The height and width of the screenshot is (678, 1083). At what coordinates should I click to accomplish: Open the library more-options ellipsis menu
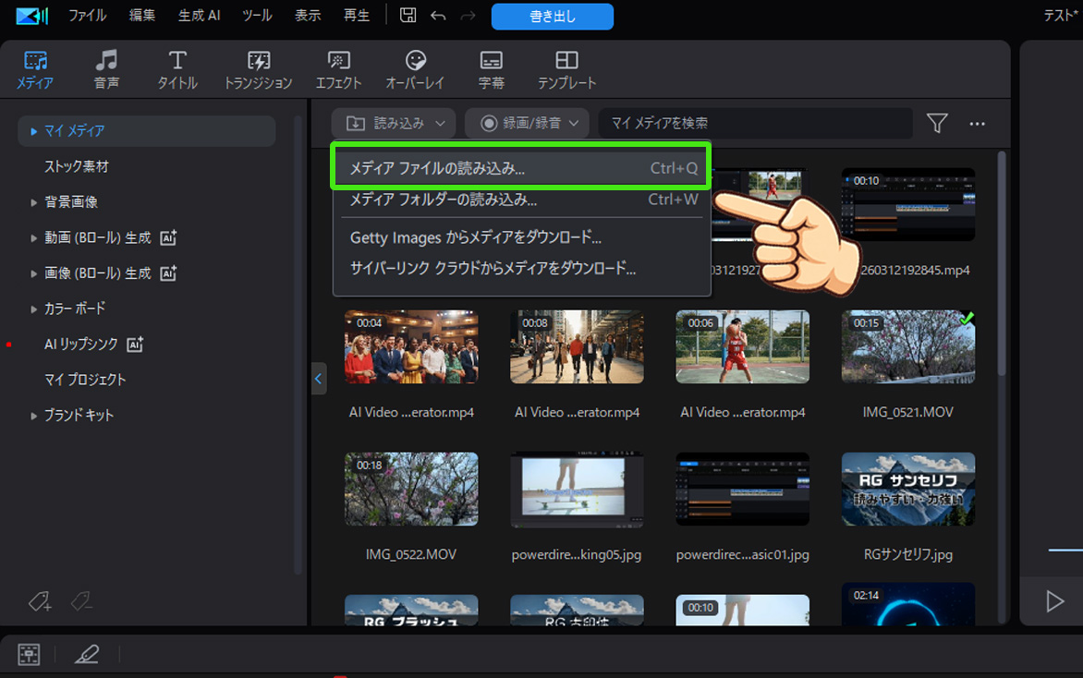click(x=975, y=122)
